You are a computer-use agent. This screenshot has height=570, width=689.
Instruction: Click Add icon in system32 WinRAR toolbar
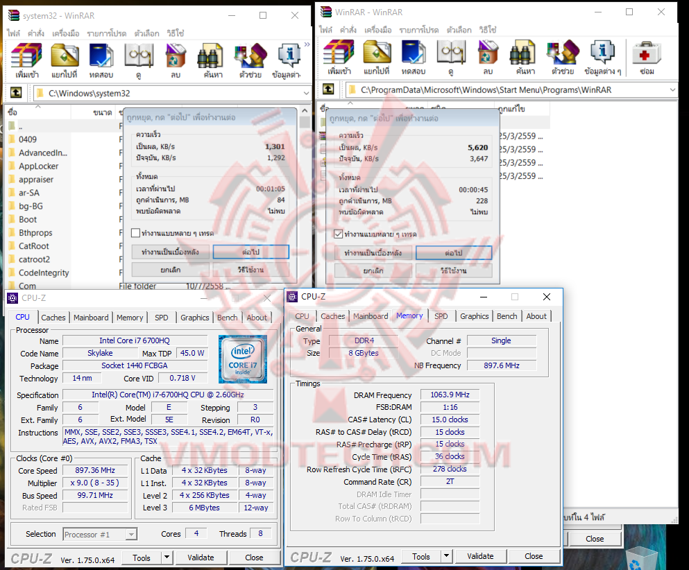[x=26, y=60]
